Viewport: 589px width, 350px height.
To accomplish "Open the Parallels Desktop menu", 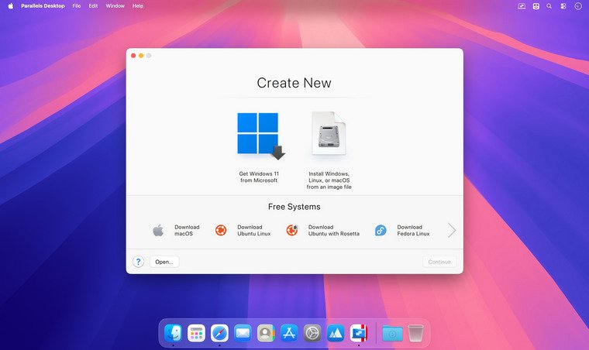I will (x=43, y=5).
